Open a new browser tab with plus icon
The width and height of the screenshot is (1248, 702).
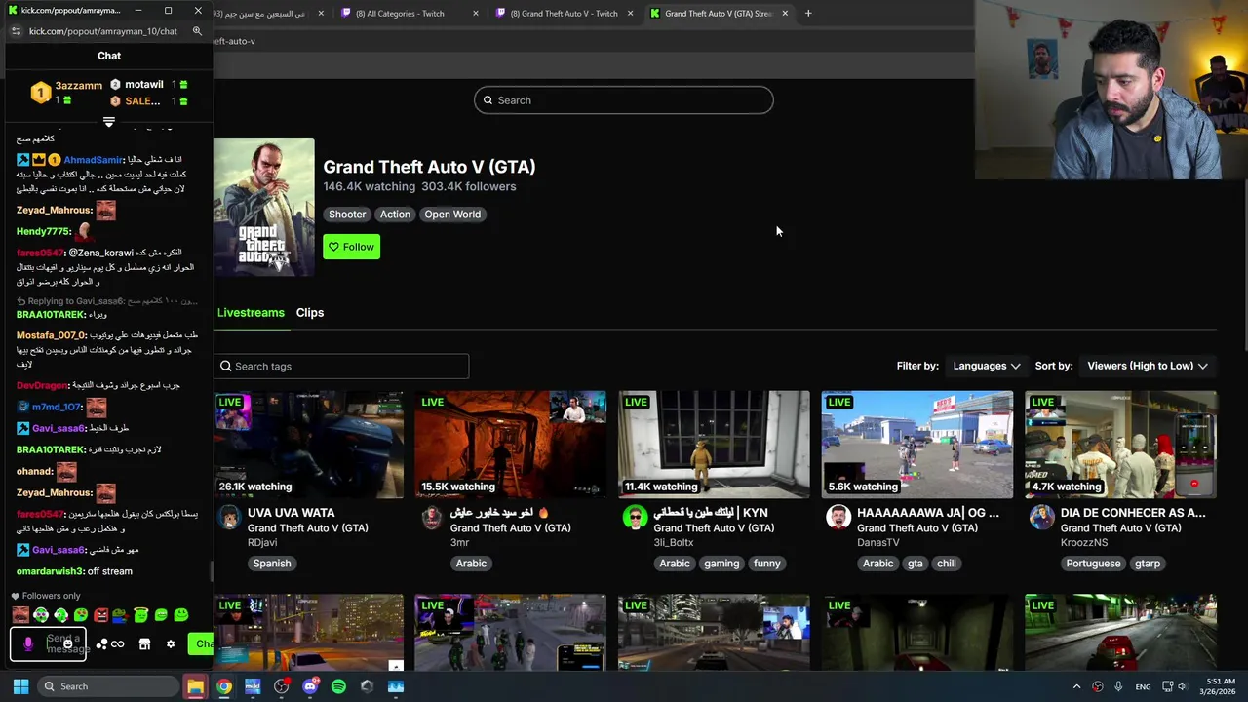808,14
